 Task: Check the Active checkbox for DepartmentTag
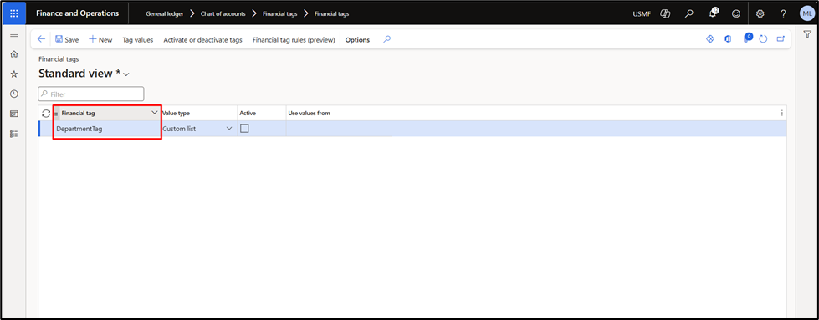[244, 129]
